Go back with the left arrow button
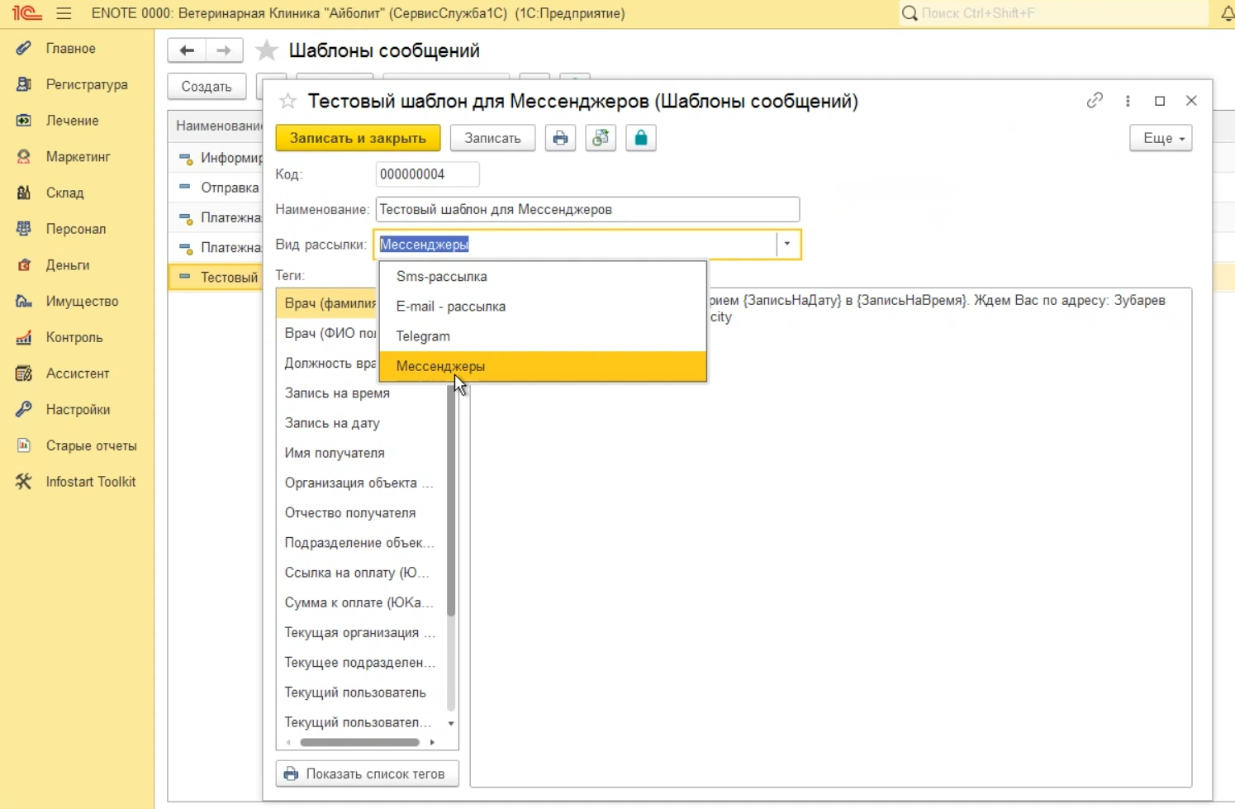Viewport: 1235px width, 809px height. 187,50
